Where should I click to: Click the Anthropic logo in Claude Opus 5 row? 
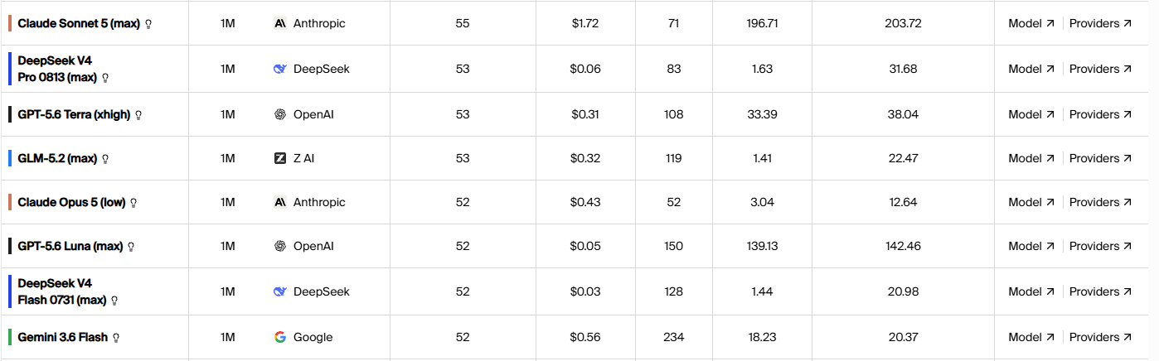click(x=280, y=202)
